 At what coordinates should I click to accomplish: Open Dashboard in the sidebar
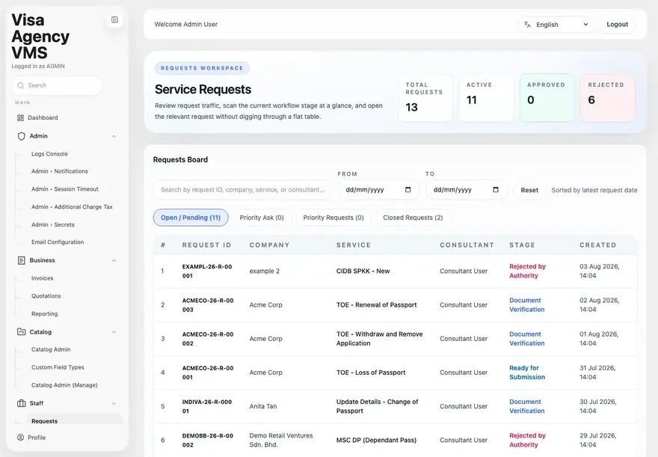43,118
